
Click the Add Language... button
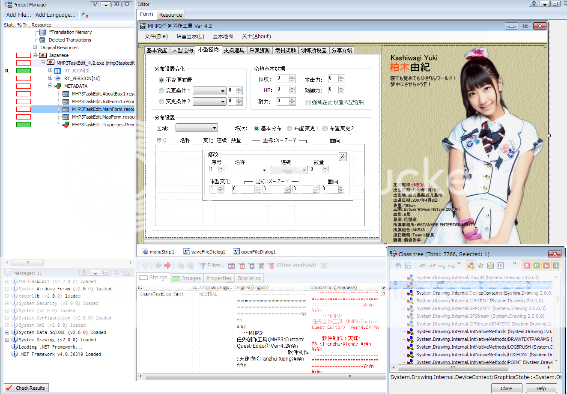tap(56, 15)
